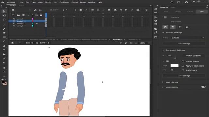Click More settings under Document Settings
The image size is (209, 117).
(184, 76)
